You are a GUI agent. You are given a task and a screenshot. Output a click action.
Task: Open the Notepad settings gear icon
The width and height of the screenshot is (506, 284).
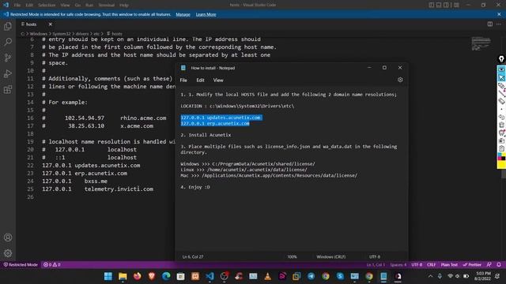[x=400, y=80]
